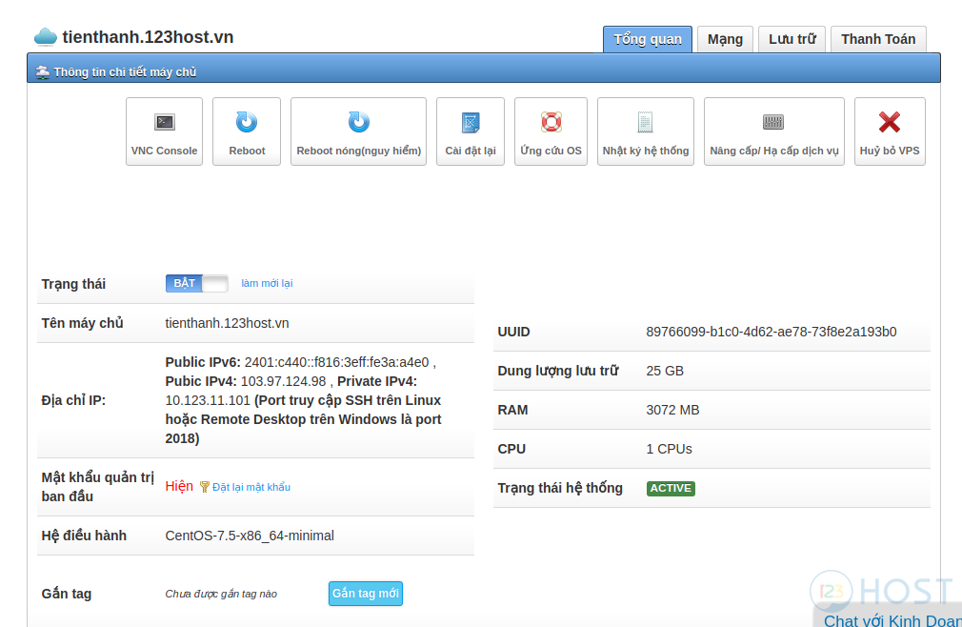
Task: Click the Chưa được gắn tag nào text
Action: (x=221, y=594)
